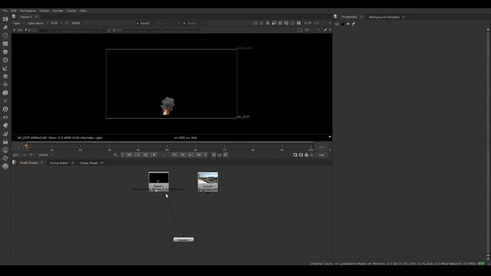Open the 2D/3D viewer mode dropdown
Screen dimensions: 491x276
coord(312,30)
